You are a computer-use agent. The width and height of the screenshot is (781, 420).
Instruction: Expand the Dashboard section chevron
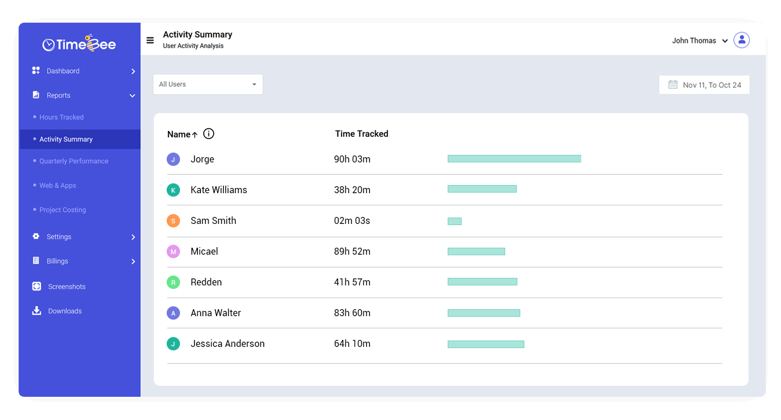coord(132,71)
